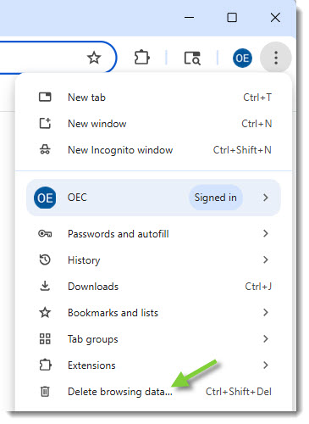Image resolution: width=309 pixels, height=424 pixels.
Task: Maximize the Chrome window
Action: tap(232, 18)
